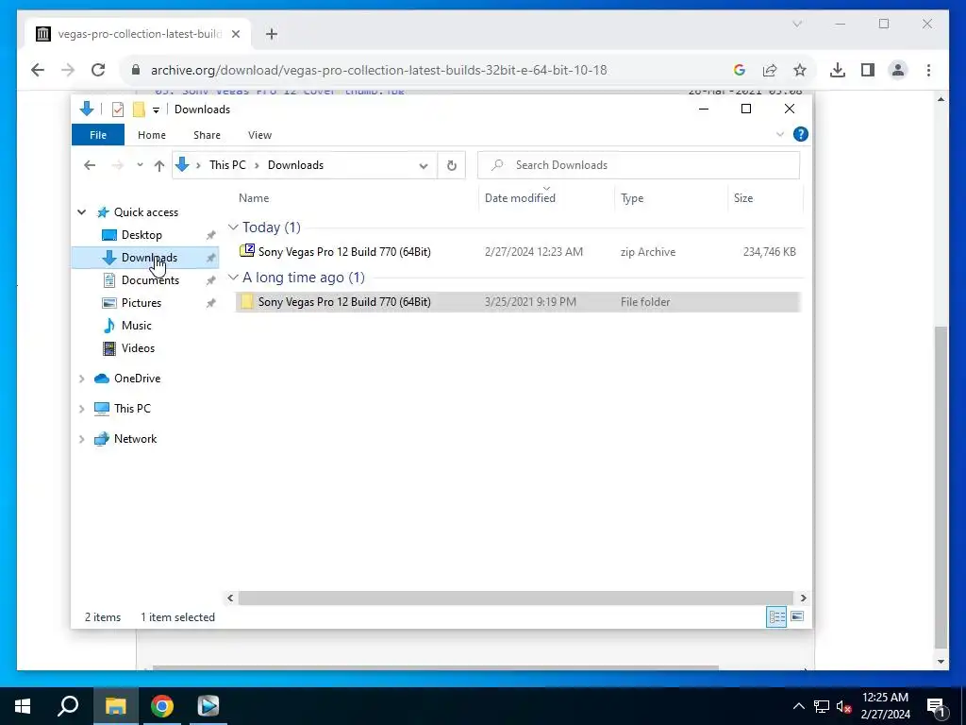Click Chrome icon on taskbar
Viewport: 966px width, 725px height.
pyautogui.click(x=162, y=706)
